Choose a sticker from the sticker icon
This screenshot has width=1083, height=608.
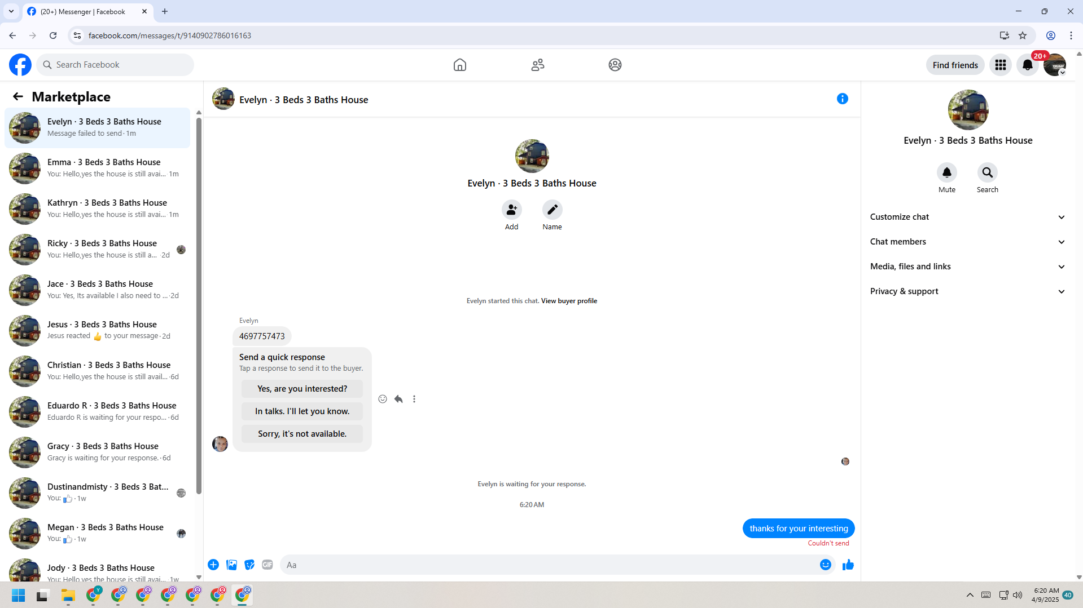pyautogui.click(x=249, y=565)
